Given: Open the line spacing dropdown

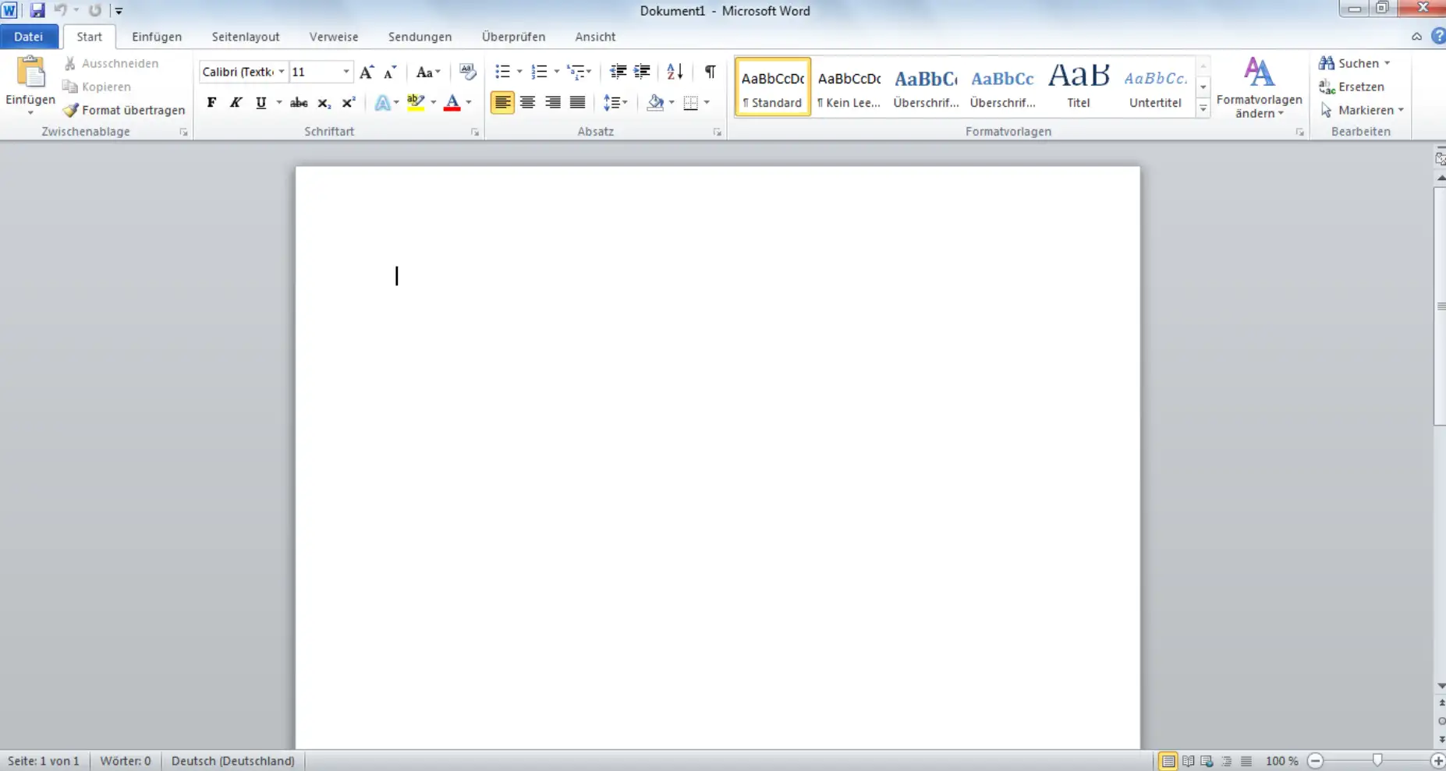Looking at the screenshot, I should coord(615,102).
